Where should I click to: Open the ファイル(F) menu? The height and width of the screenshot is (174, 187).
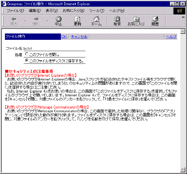click(x=15, y=11)
